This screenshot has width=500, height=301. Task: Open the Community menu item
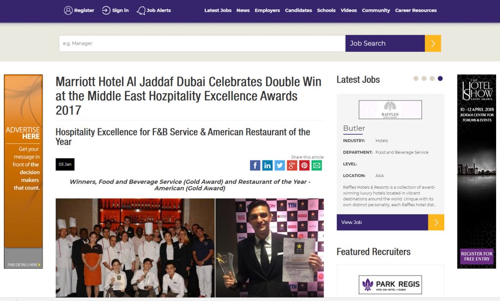376,11
